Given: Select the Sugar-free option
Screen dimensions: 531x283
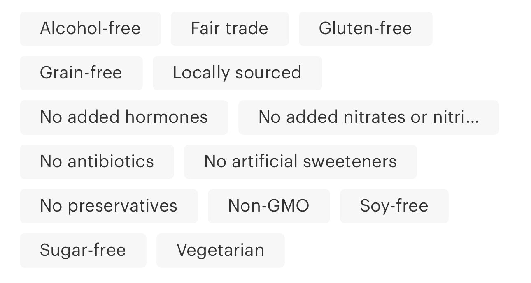Looking at the screenshot, I should (x=83, y=251).
